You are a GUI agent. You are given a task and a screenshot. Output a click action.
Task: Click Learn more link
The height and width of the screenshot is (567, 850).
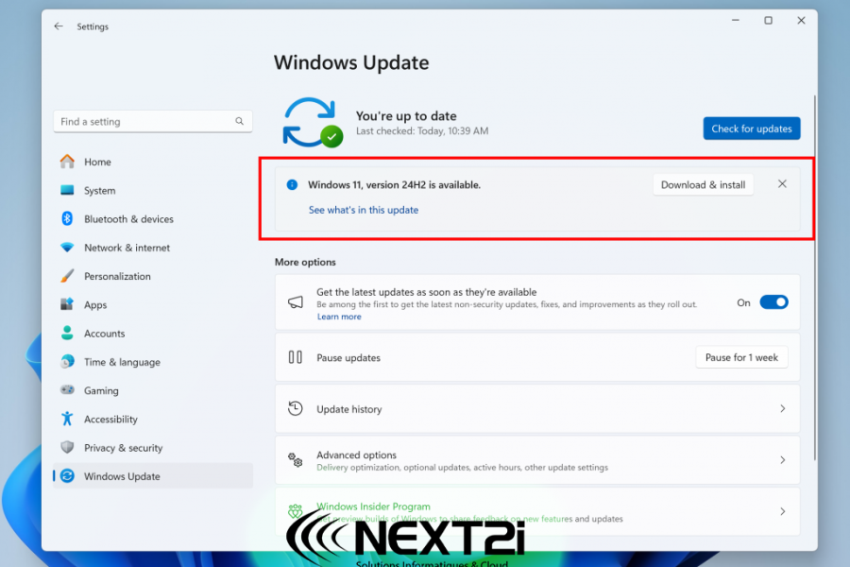pos(339,317)
